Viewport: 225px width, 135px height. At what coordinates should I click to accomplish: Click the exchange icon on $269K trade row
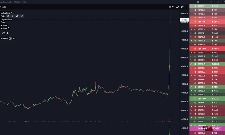pos(195,64)
